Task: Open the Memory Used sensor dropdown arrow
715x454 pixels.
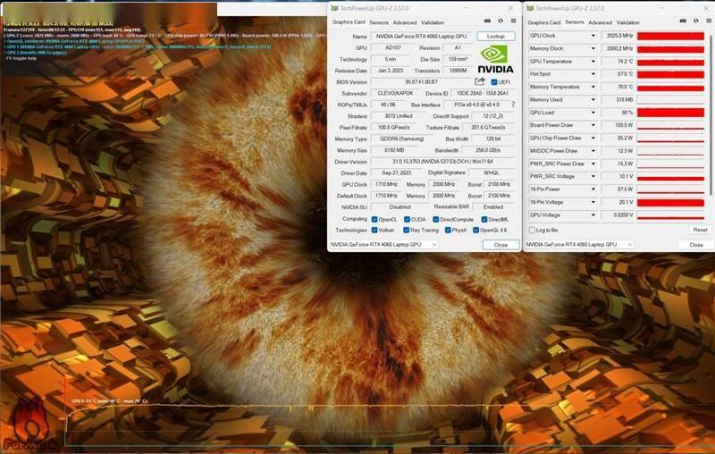Action: [x=593, y=99]
